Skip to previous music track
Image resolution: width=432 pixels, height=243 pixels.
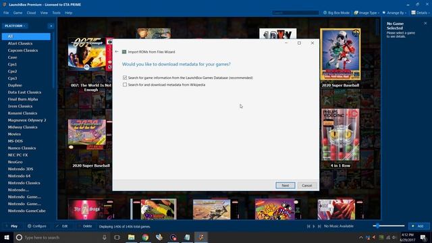pyautogui.click(x=308, y=226)
